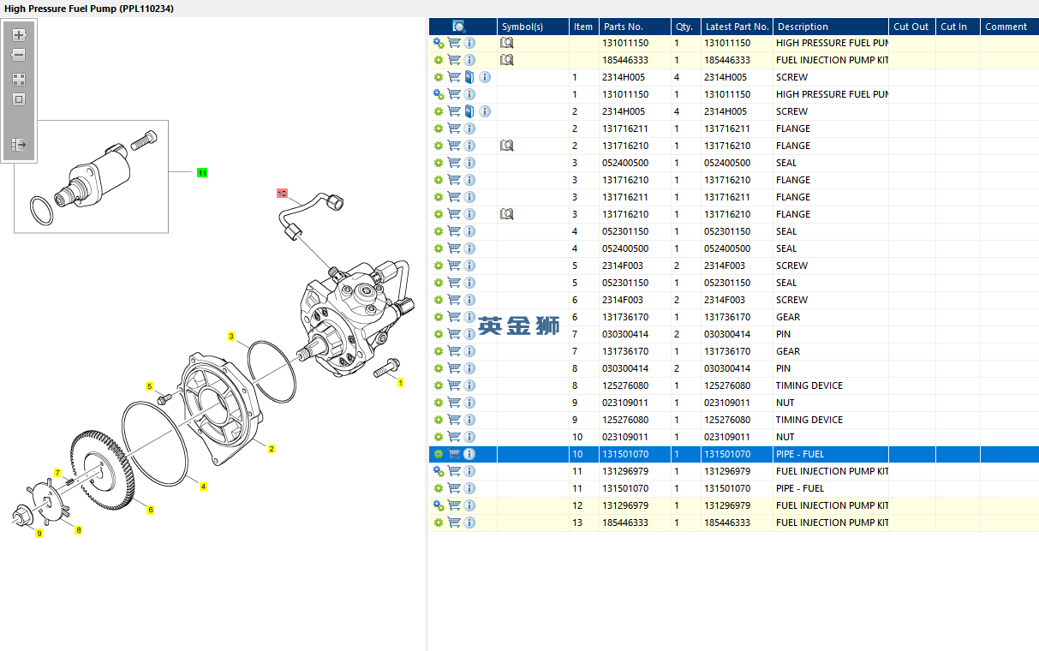The width and height of the screenshot is (1039, 651).
Task: Click symbol book icon on item 2 131716210
Action: point(507,146)
